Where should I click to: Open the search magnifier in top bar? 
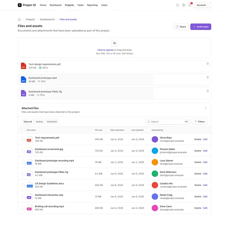177,5
